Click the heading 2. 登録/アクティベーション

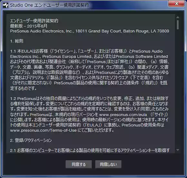[x=31, y=140]
